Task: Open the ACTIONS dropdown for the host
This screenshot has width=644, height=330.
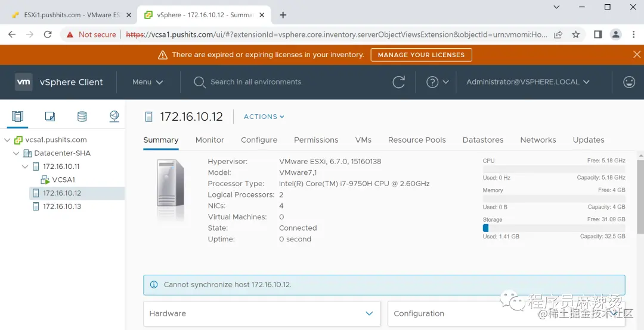Action: (264, 117)
